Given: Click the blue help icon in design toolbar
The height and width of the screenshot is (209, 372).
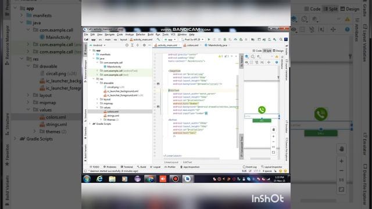Looking at the screenshot, I should click(x=277, y=62).
